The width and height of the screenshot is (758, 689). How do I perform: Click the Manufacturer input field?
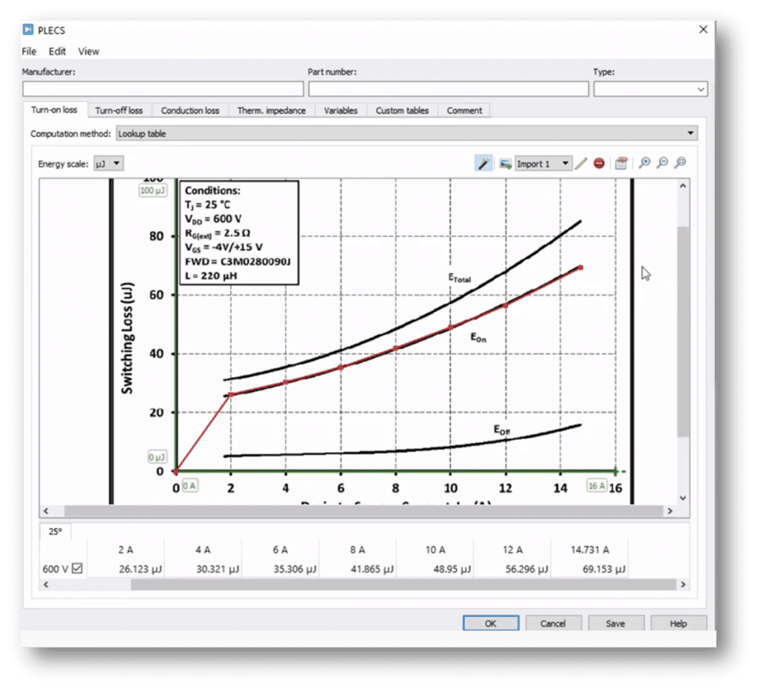163,89
